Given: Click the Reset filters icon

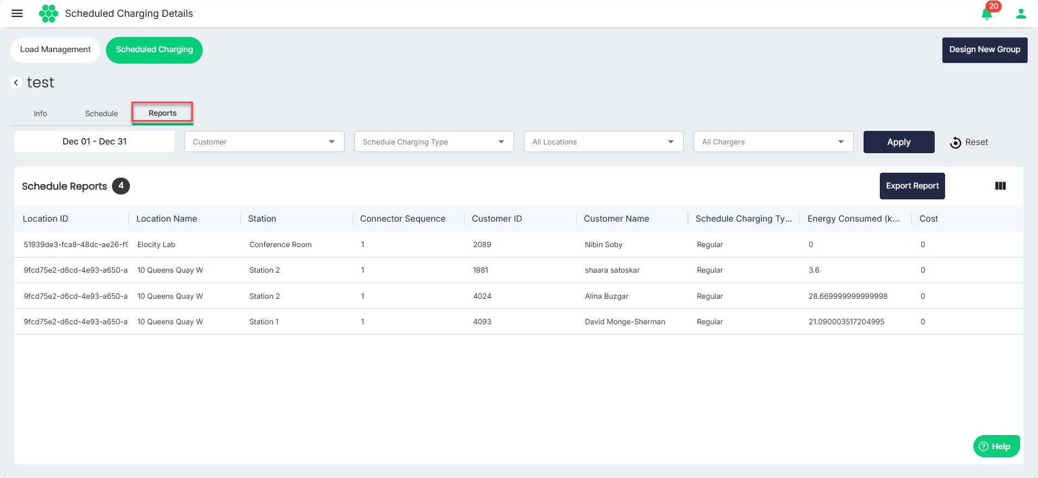Looking at the screenshot, I should (x=955, y=142).
